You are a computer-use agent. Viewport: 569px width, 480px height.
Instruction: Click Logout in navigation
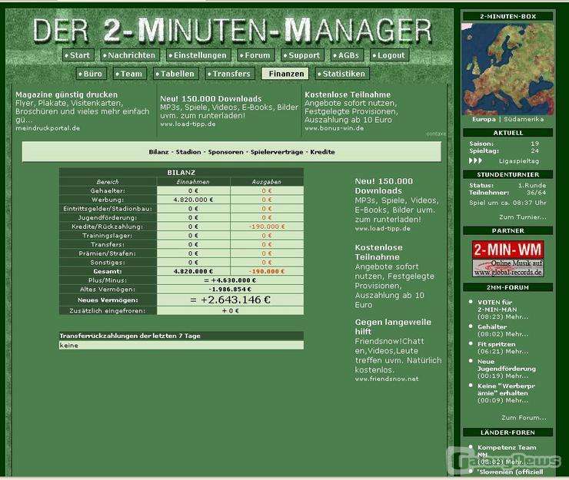pos(389,55)
